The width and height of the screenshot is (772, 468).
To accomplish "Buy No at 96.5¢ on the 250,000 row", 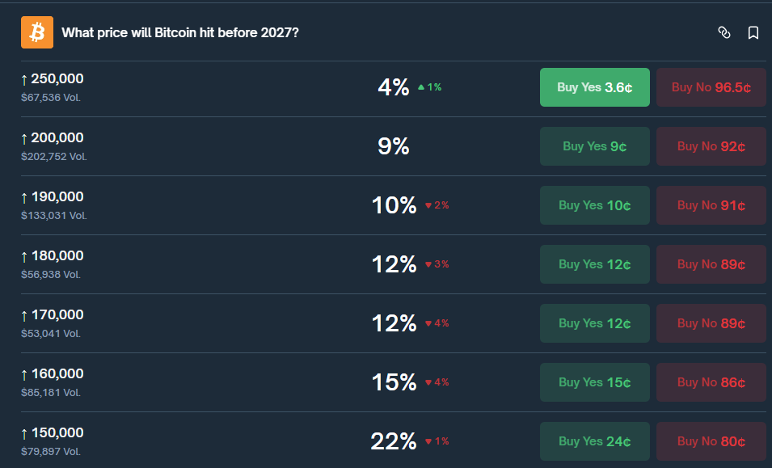I will (711, 86).
